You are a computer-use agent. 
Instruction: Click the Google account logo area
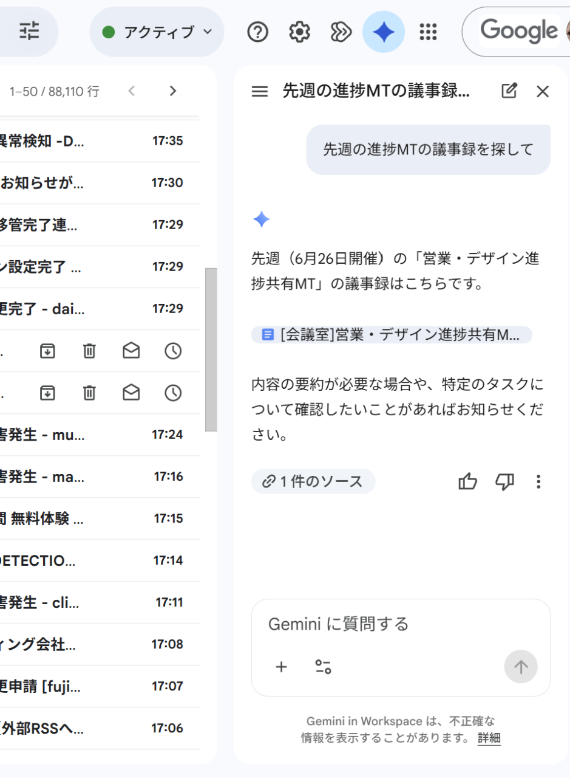519,30
